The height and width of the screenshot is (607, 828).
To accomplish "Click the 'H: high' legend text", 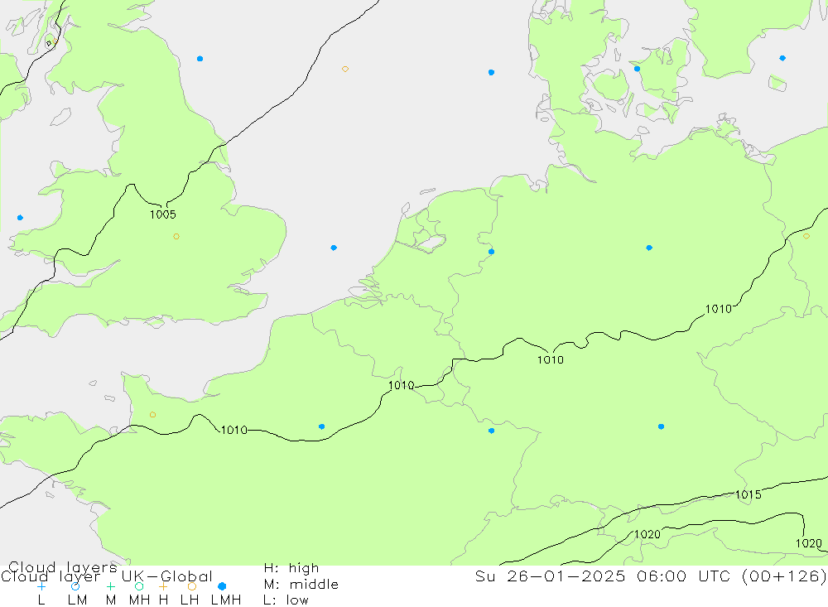I will pos(291,568).
